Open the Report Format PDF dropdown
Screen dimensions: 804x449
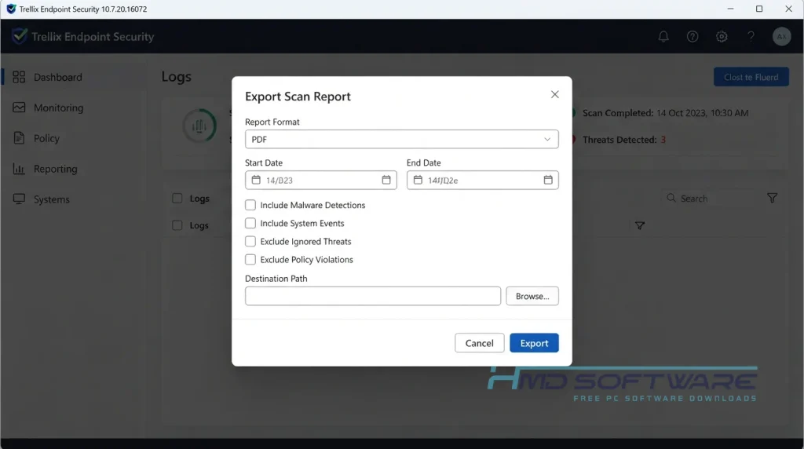coord(401,140)
